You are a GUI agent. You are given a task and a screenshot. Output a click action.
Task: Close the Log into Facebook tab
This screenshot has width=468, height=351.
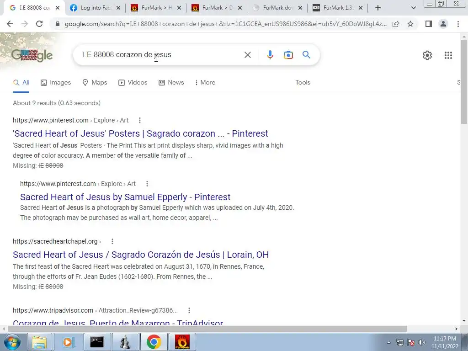click(x=118, y=8)
